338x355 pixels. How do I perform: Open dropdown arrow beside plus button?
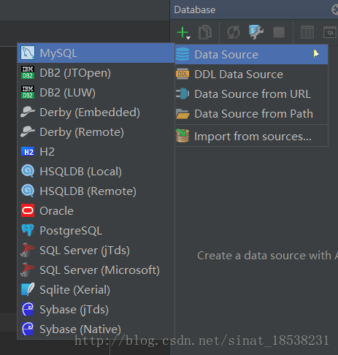[x=188, y=38]
